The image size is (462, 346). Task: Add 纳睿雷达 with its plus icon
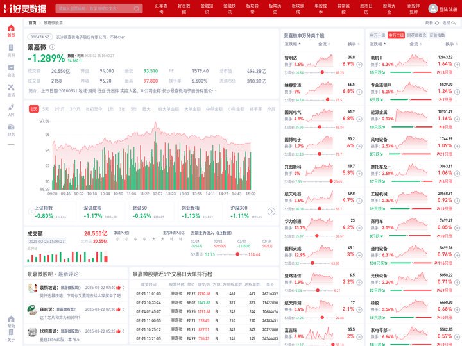click(x=359, y=92)
